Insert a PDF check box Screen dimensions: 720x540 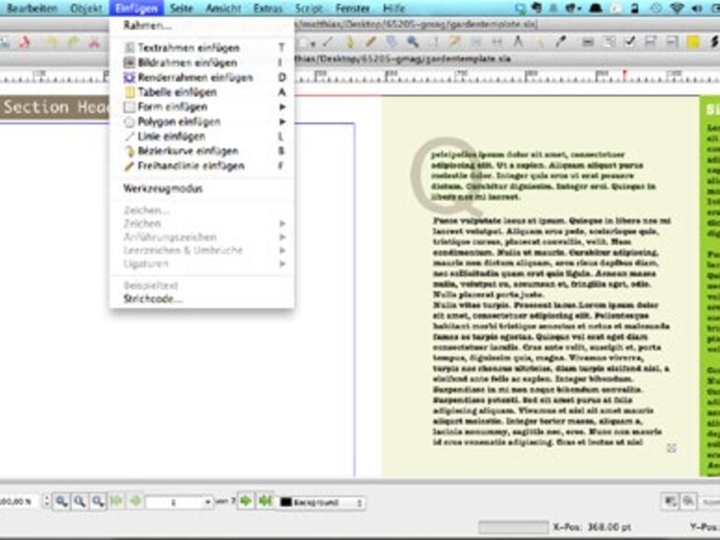coord(629,42)
